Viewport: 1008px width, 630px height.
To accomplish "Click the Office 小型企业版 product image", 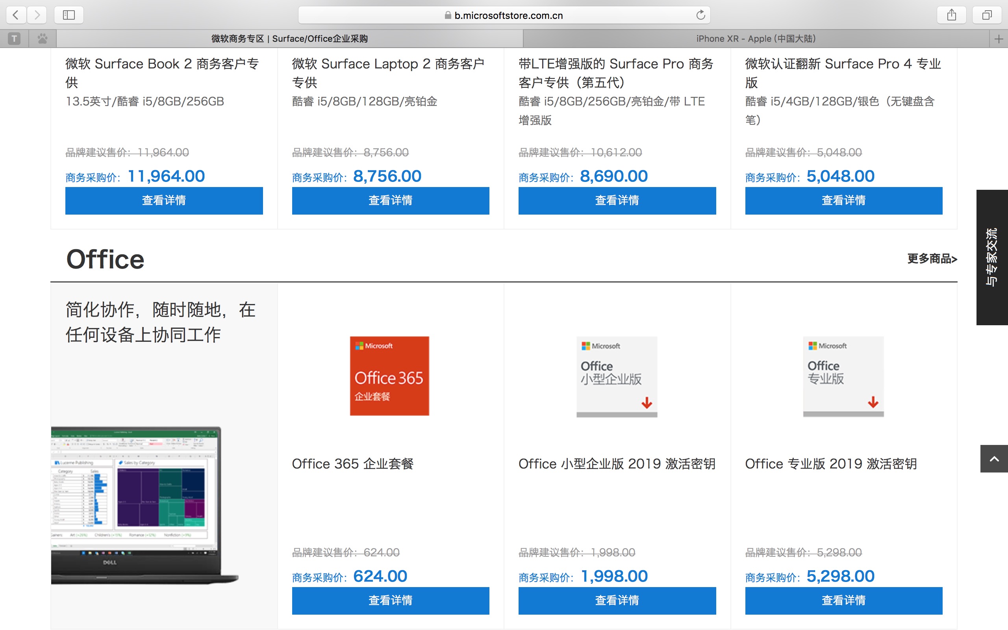I will coord(617,377).
